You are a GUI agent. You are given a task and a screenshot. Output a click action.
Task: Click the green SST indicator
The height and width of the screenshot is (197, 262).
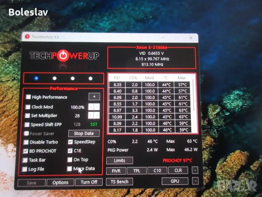tap(94, 124)
